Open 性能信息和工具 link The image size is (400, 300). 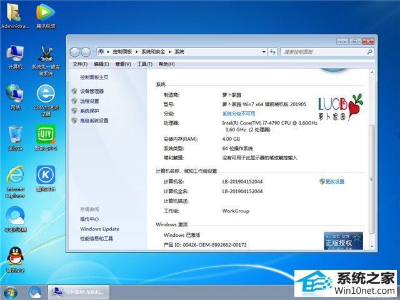point(96,238)
